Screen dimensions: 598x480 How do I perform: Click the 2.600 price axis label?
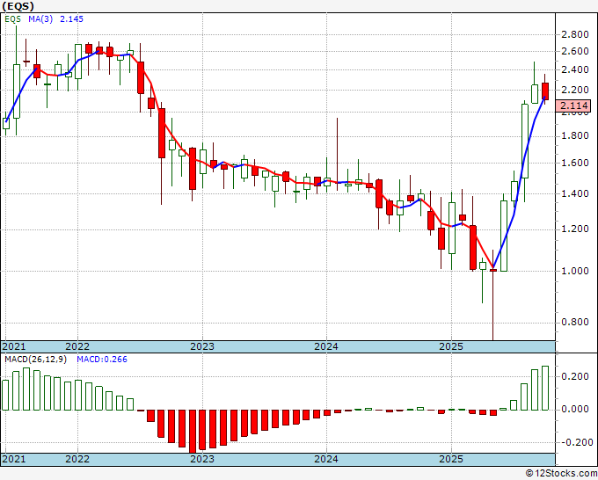click(x=575, y=52)
